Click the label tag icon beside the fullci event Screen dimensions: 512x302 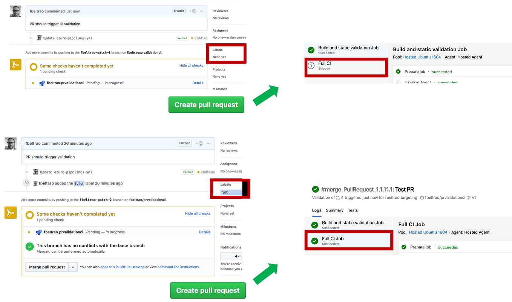point(26,183)
